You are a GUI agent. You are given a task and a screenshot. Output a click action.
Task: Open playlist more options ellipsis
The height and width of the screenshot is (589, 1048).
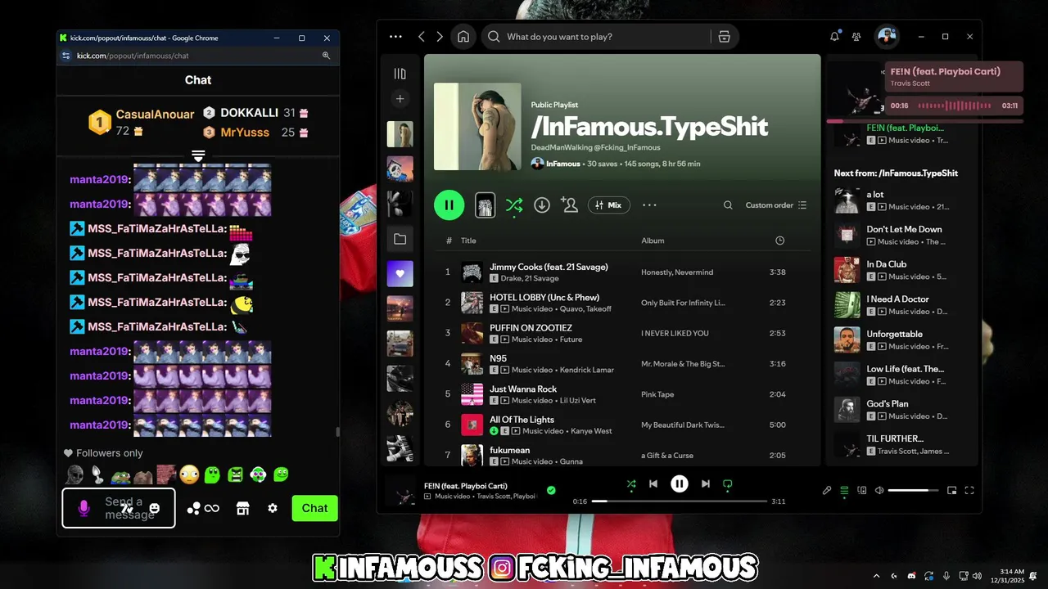650,205
